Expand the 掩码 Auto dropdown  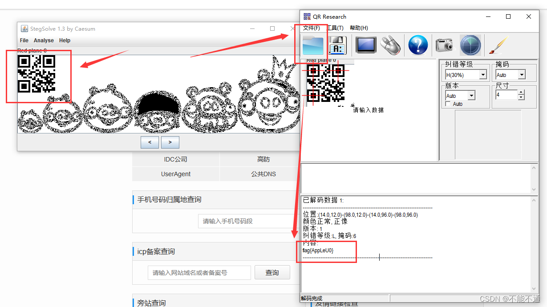pos(522,75)
